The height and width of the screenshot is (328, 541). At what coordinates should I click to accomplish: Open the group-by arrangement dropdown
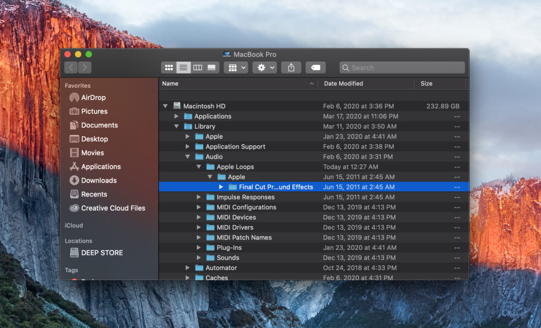pos(236,68)
